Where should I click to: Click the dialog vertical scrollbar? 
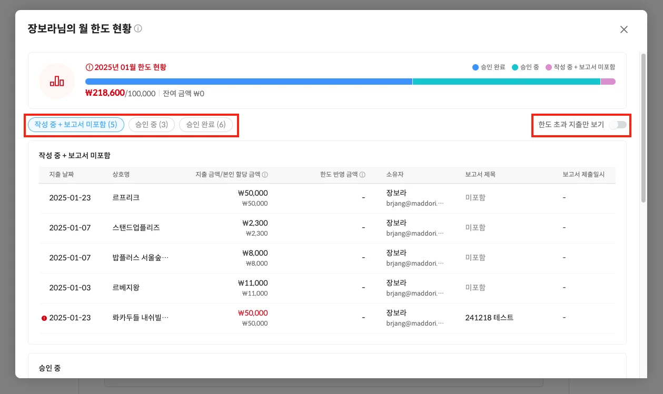click(643, 127)
